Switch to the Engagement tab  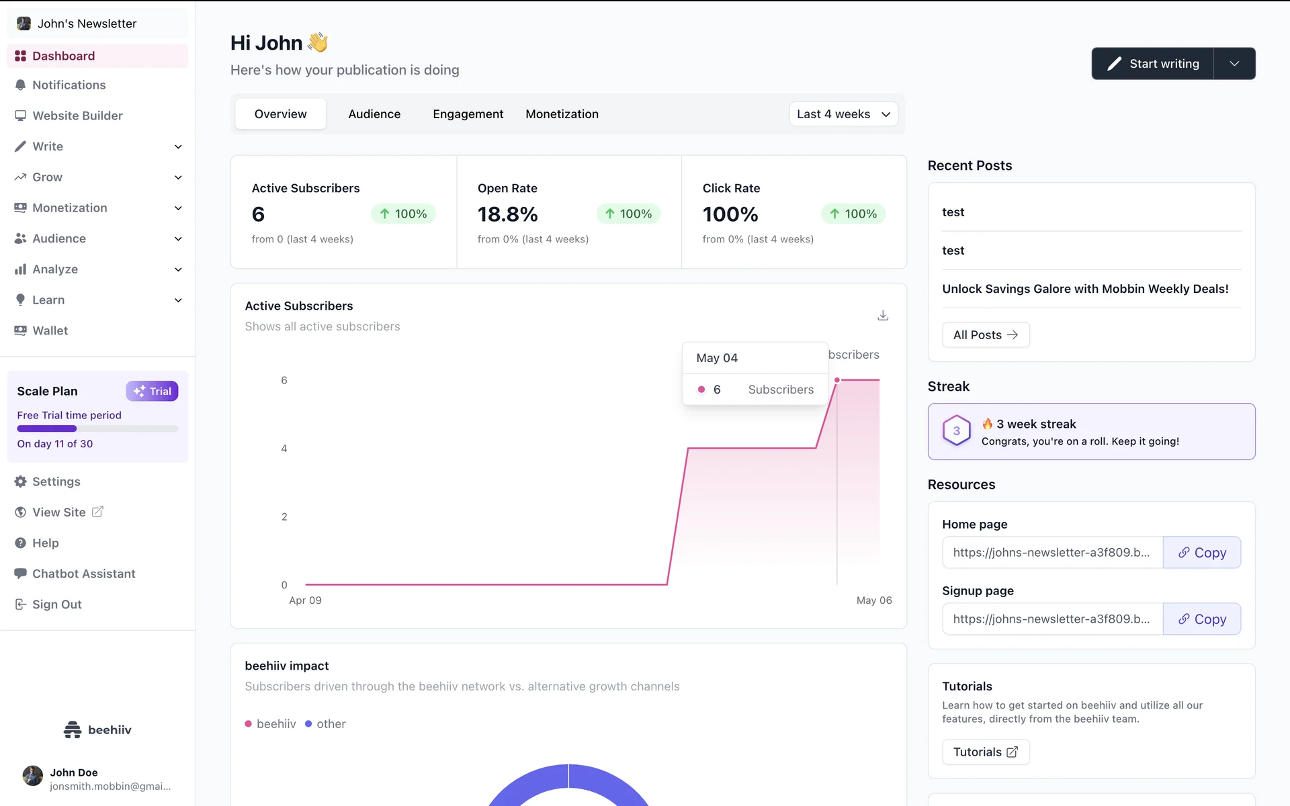[468, 114]
